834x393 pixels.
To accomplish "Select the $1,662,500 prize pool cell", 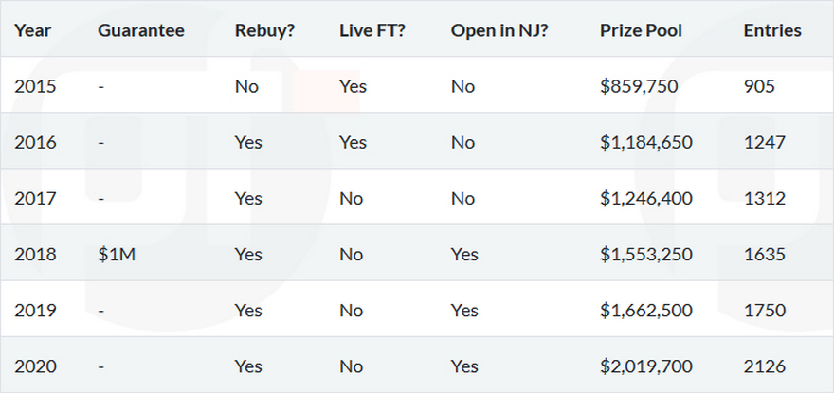I will point(646,310).
